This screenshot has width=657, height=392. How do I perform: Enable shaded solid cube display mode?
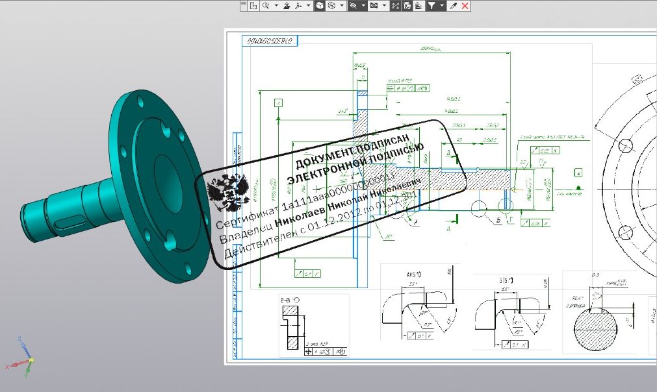(320, 5)
